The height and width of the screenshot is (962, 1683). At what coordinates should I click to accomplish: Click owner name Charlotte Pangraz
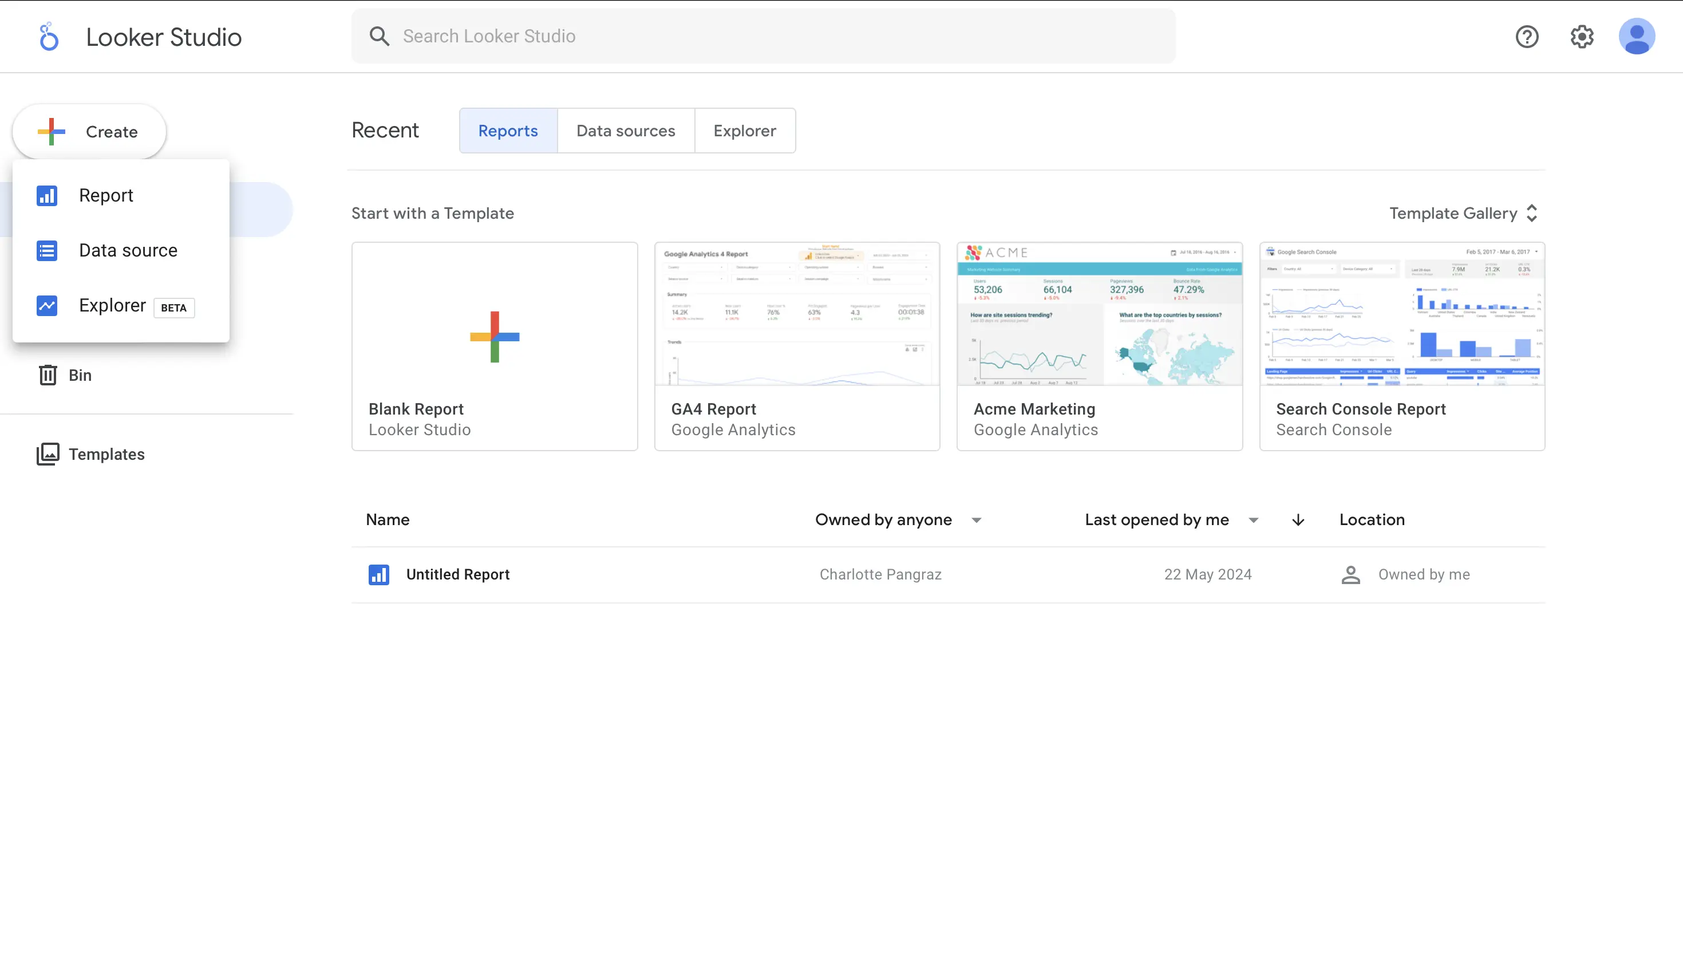pos(880,575)
